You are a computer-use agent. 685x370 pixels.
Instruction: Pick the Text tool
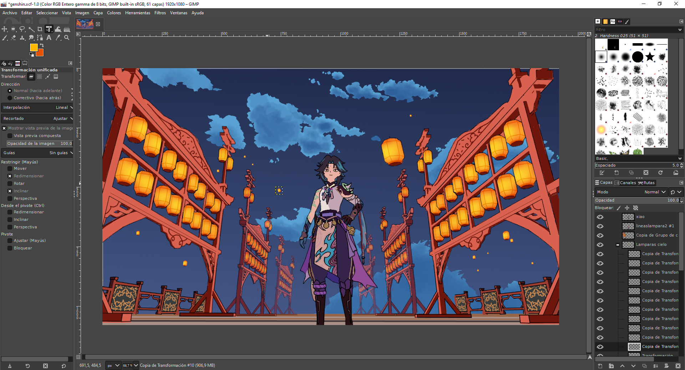pos(49,38)
